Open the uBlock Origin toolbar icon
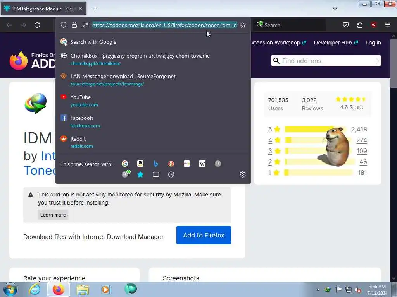This screenshot has width=397, height=297. point(373,24)
